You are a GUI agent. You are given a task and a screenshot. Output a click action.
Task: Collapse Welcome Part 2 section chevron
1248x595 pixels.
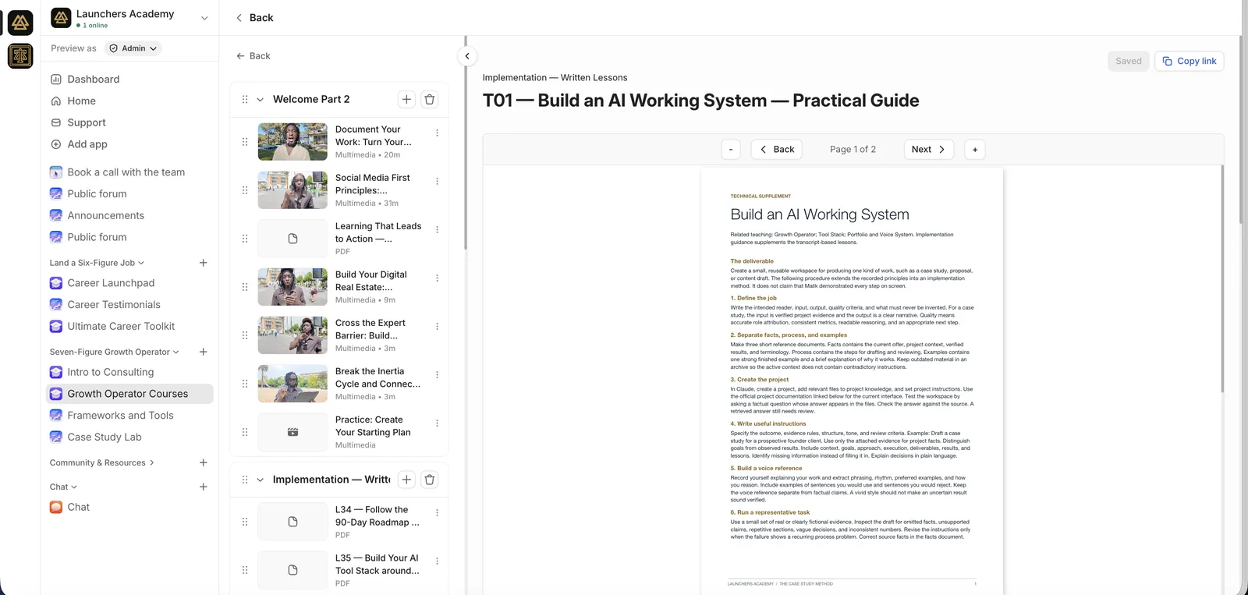(x=261, y=100)
